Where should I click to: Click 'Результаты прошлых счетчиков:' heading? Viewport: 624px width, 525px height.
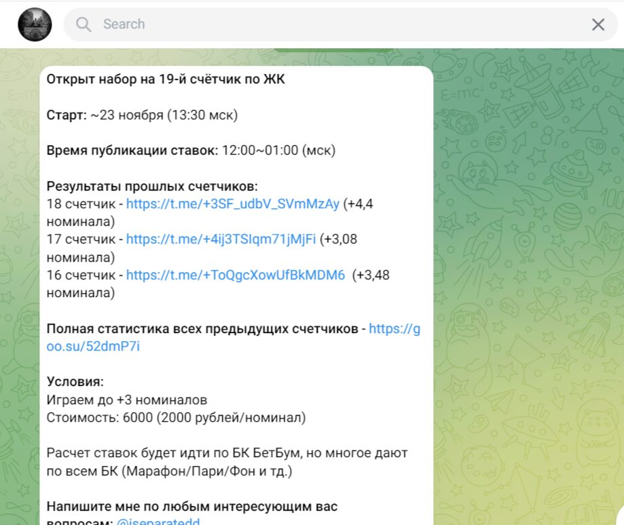(152, 186)
